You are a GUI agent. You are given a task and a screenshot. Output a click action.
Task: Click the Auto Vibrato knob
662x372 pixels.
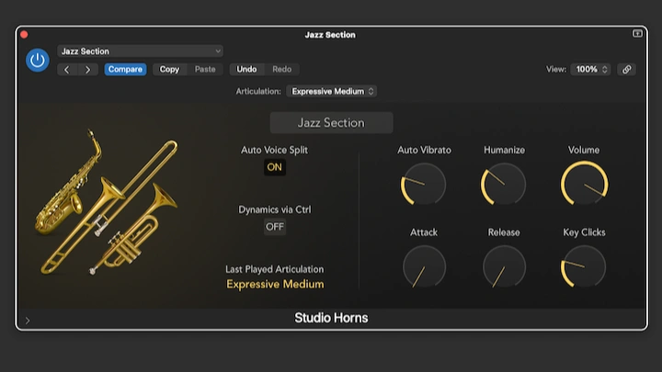click(424, 184)
